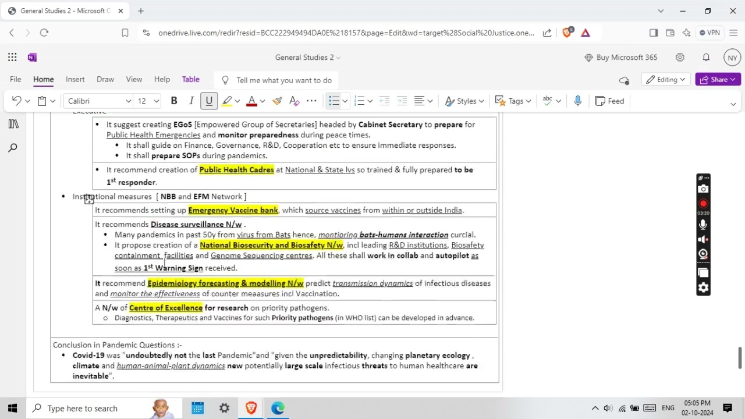Toggle bold formatting
Screen dimensions: 745x419
tap(173, 101)
